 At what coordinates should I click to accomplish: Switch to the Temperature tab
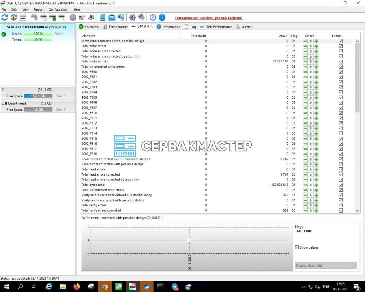(x=116, y=27)
